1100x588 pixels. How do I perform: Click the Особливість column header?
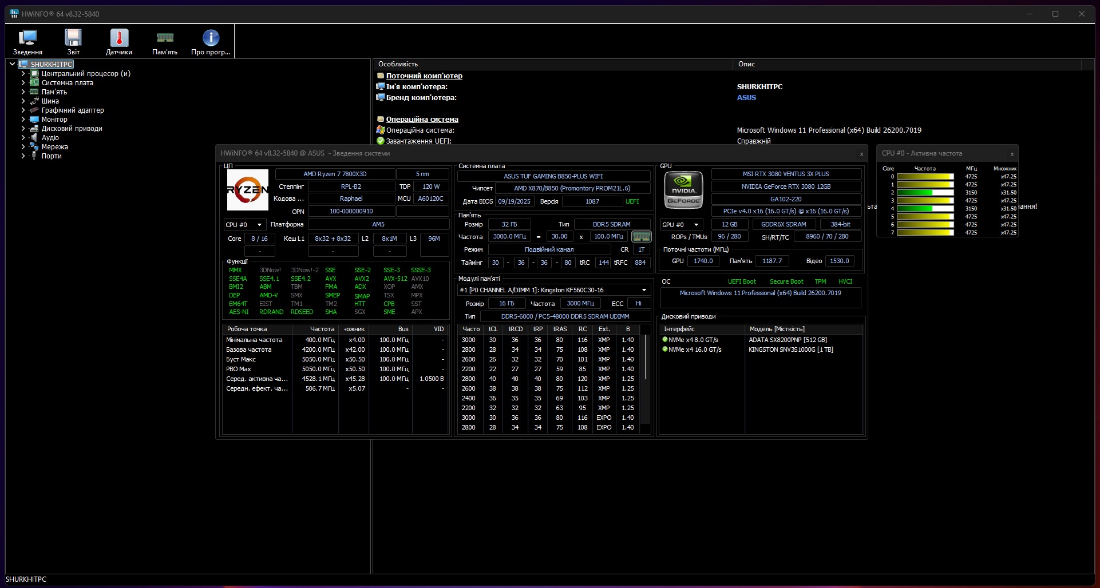coord(553,64)
